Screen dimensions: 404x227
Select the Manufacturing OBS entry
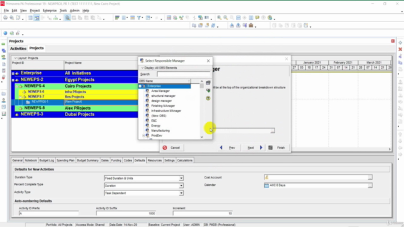pyautogui.click(x=160, y=131)
